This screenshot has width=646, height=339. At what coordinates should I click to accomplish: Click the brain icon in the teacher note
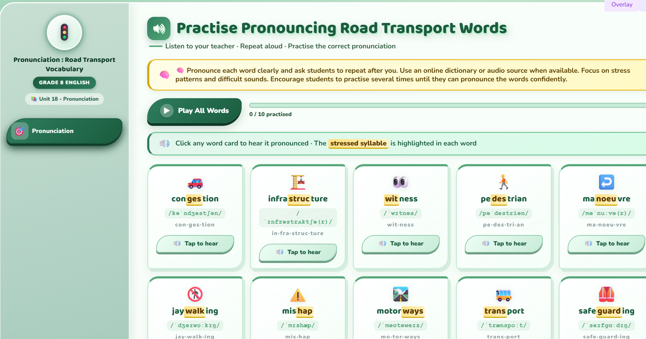(164, 75)
